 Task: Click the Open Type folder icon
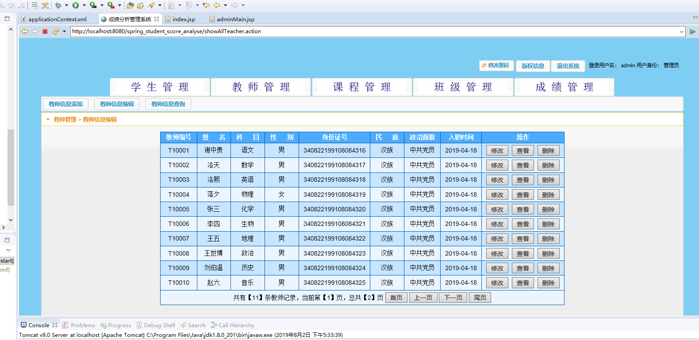coord(130,5)
